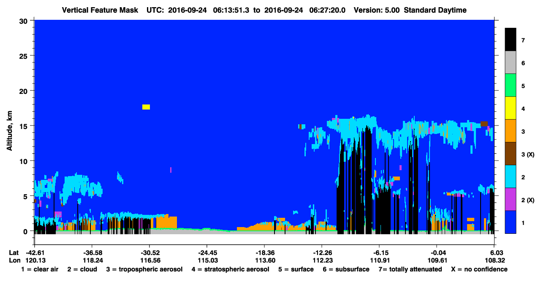The image size is (549, 281).
Task: Click the colorbar label 7
Action: (x=523, y=40)
